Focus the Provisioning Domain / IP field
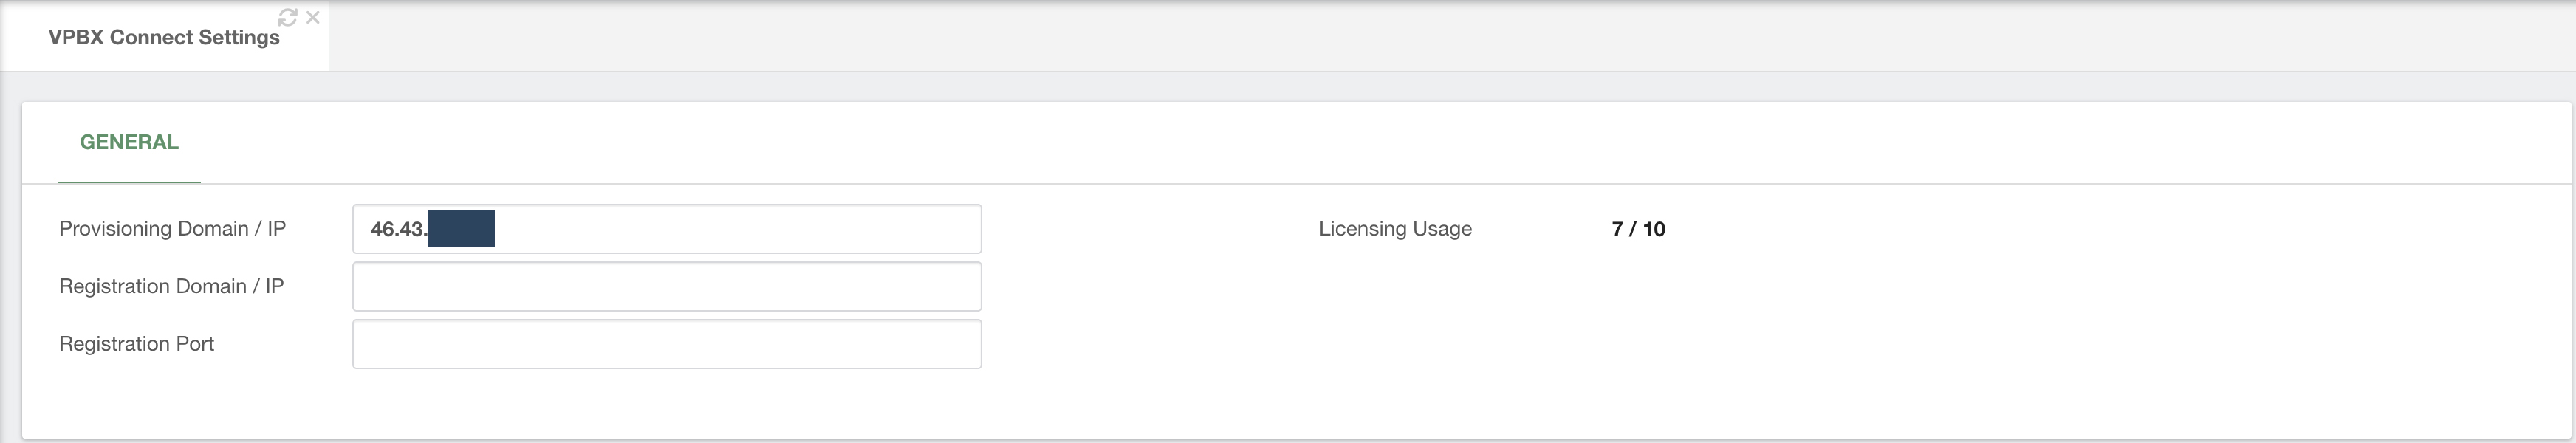This screenshot has height=443, width=2576. point(667,229)
